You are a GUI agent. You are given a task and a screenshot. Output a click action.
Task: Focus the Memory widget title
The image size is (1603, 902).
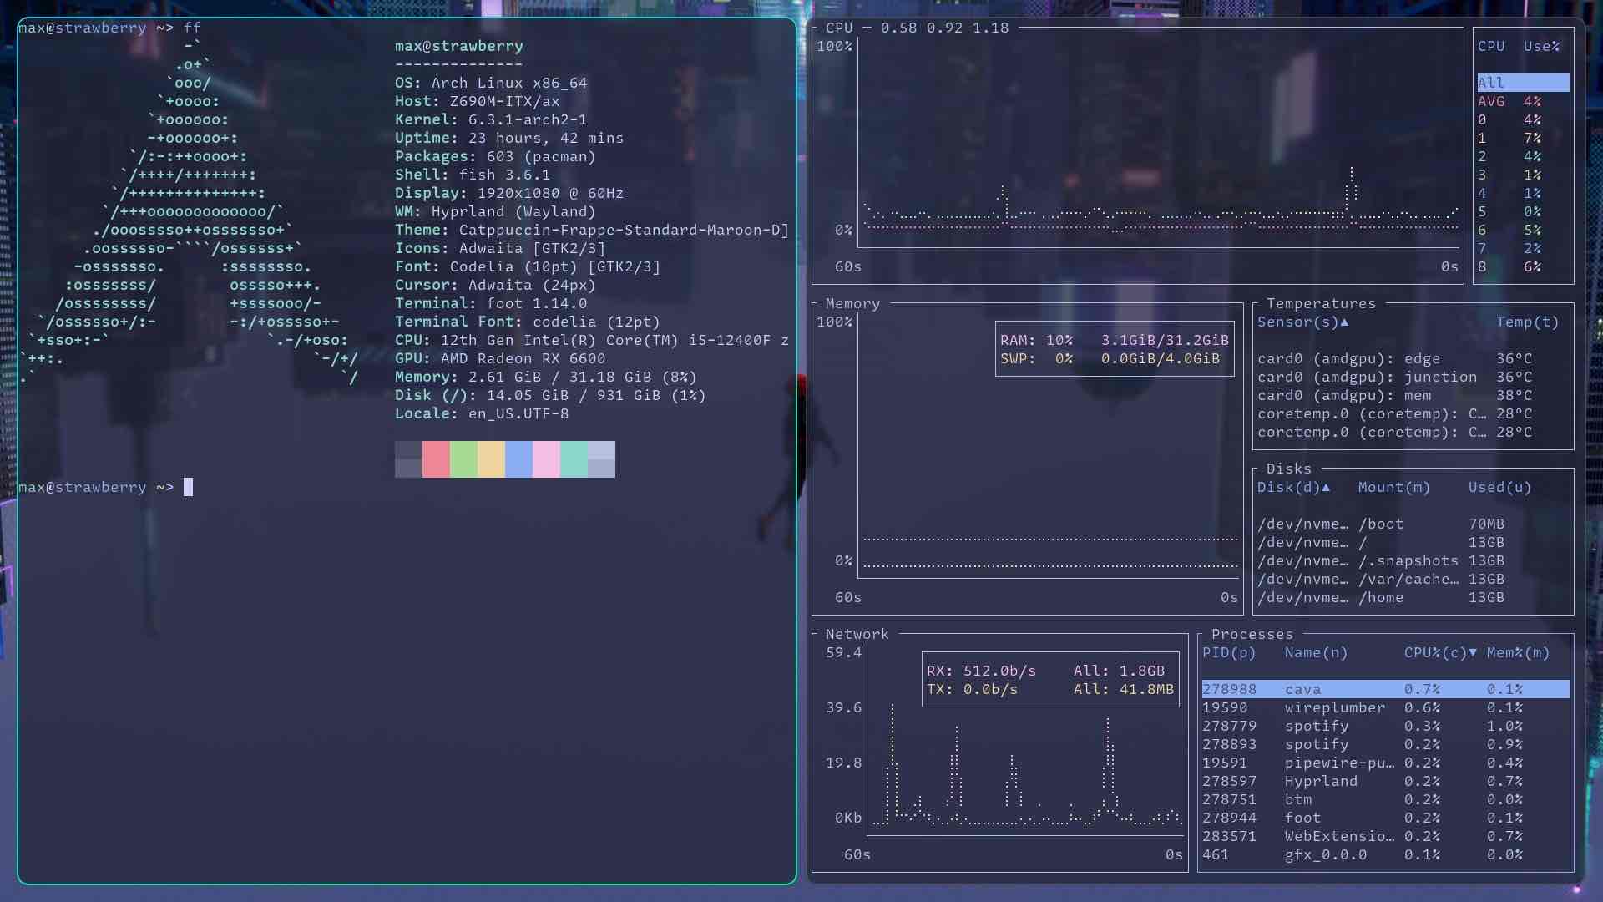point(852,303)
